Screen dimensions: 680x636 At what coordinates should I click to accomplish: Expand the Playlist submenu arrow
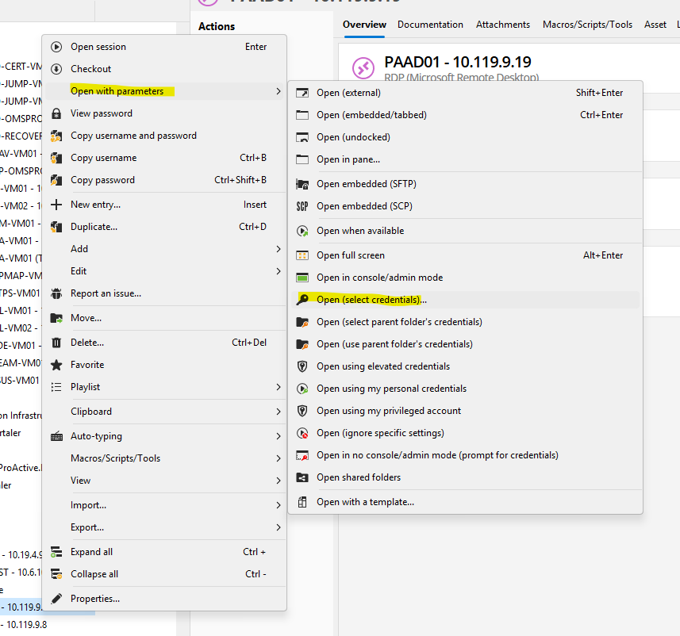[x=279, y=387]
